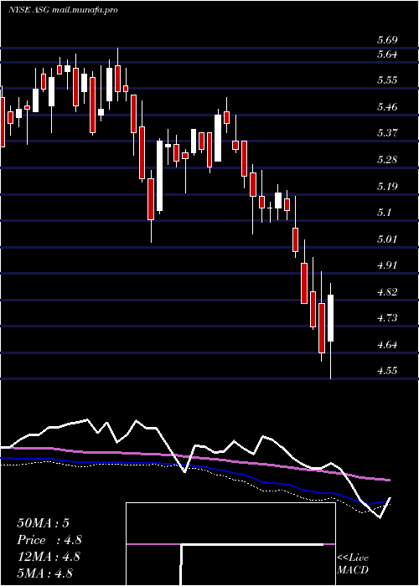Click the 5.01 price axis label
This screenshot has height=586, width=419.
[387, 239]
